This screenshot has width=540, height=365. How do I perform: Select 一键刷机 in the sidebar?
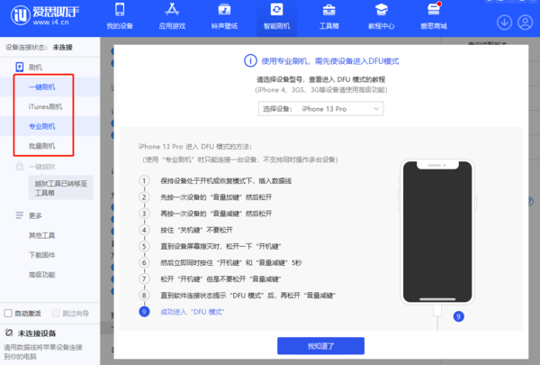click(42, 87)
